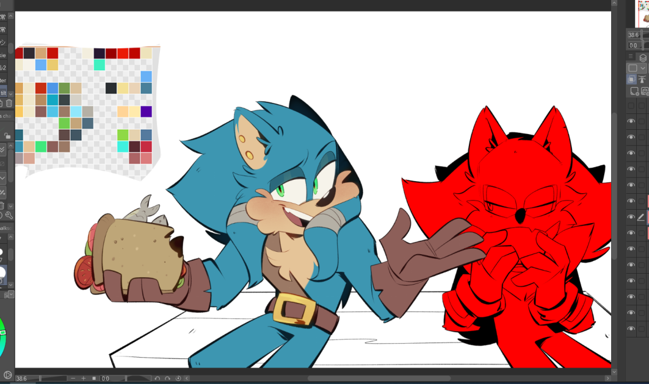
Task: Click the 38.6 zoom field in navigator panel
Action: pos(634,35)
